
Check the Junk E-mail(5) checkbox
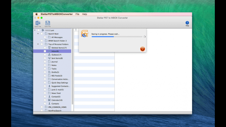[x=45, y=90]
